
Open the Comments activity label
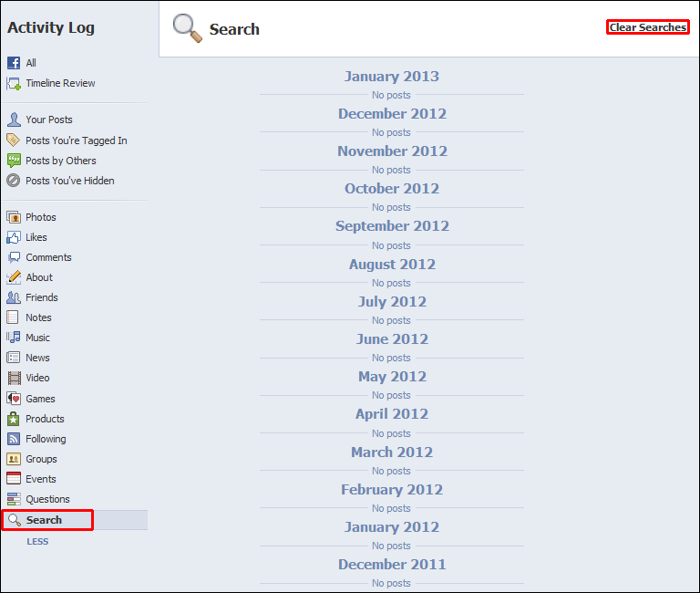(48, 257)
